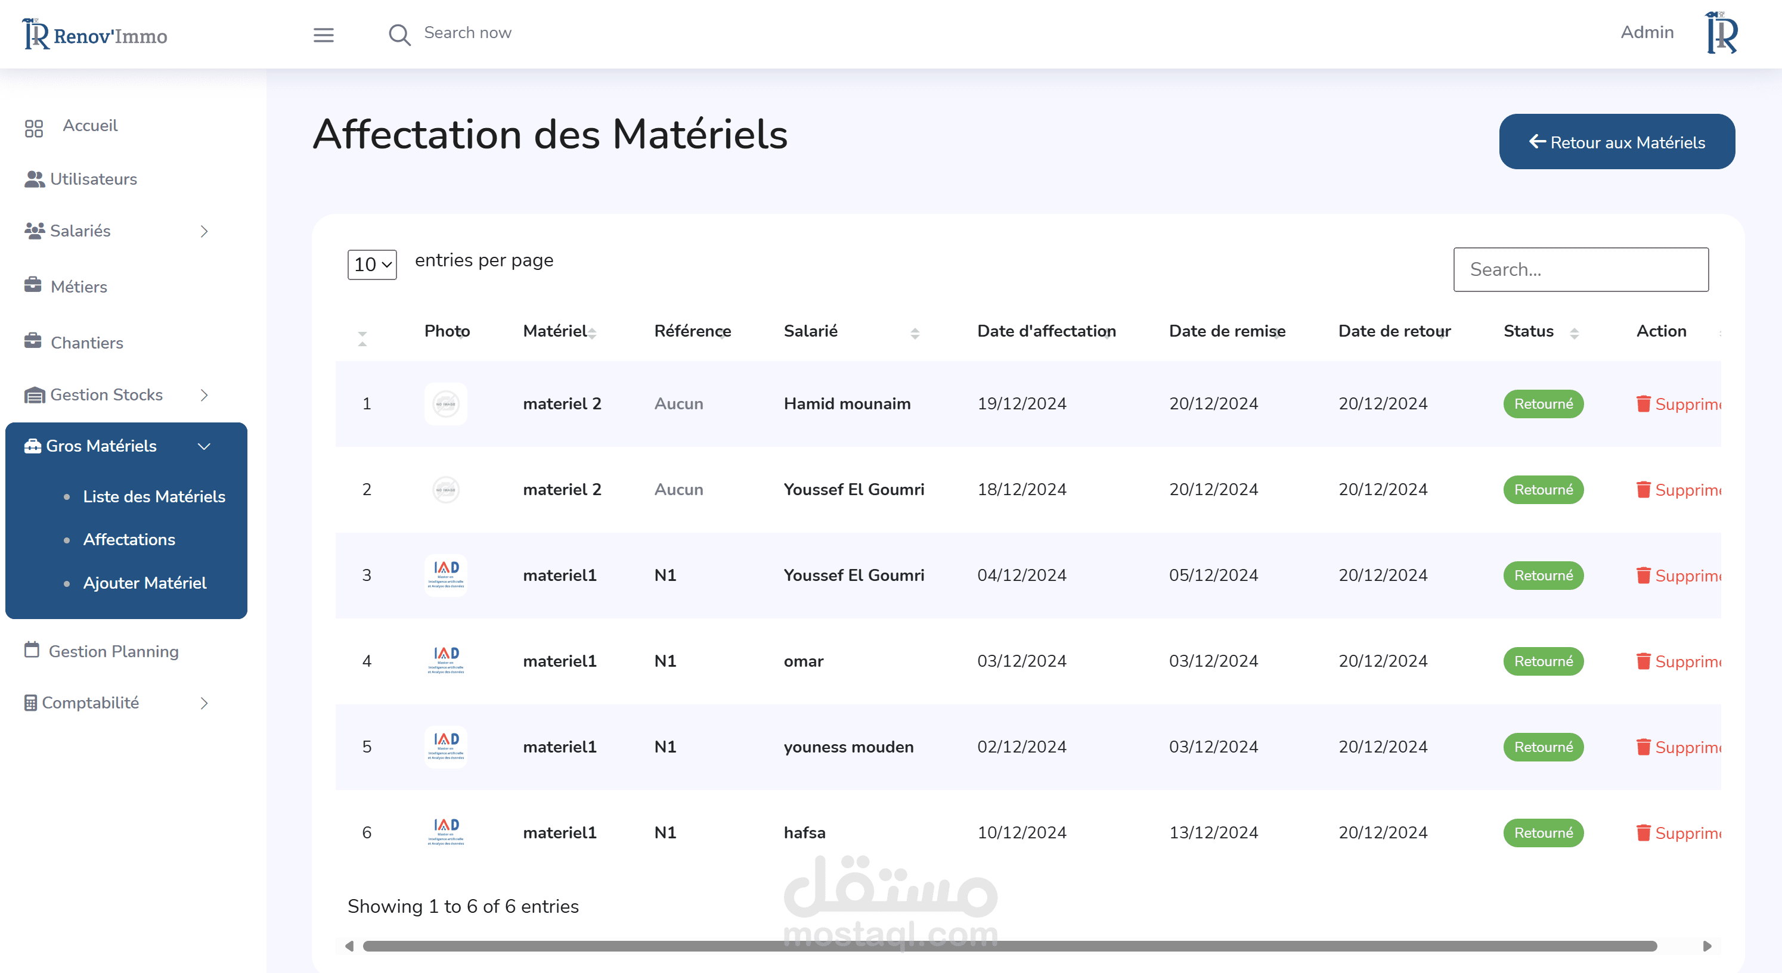Image resolution: width=1782 pixels, height=973 pixels.
Task: Open Accueil dashboard grid icon
Action: point(34,128)
